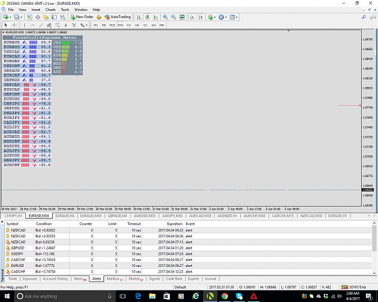This screenshot has height=302, width=378.
Task: Select the Trendline tool
Action: tap(41, 25)
